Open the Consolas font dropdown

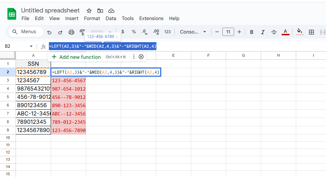click(x=193, y=32)
